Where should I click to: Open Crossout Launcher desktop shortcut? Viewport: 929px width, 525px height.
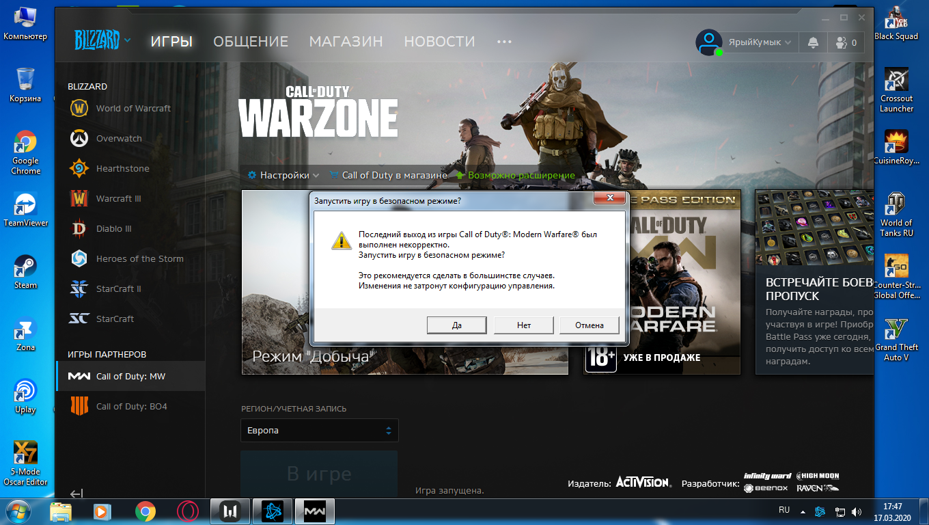tap(896, 90)
